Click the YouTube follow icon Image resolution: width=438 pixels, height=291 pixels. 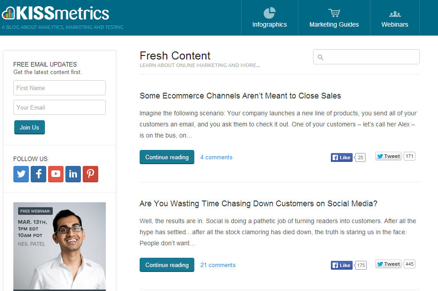[x=56, y=174]
